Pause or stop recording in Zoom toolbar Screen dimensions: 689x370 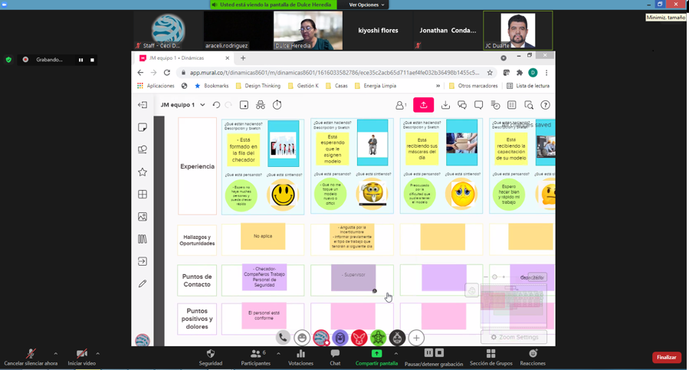pyautogui.click(x=434, y=357)
